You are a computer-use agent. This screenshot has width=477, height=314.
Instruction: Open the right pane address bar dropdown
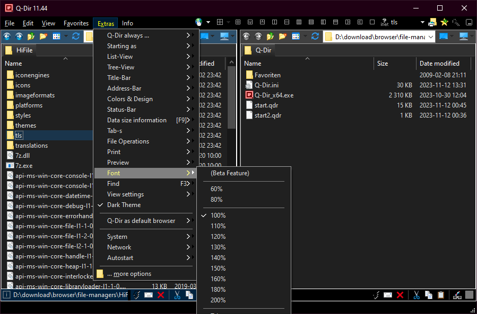(x=430, y=37)
